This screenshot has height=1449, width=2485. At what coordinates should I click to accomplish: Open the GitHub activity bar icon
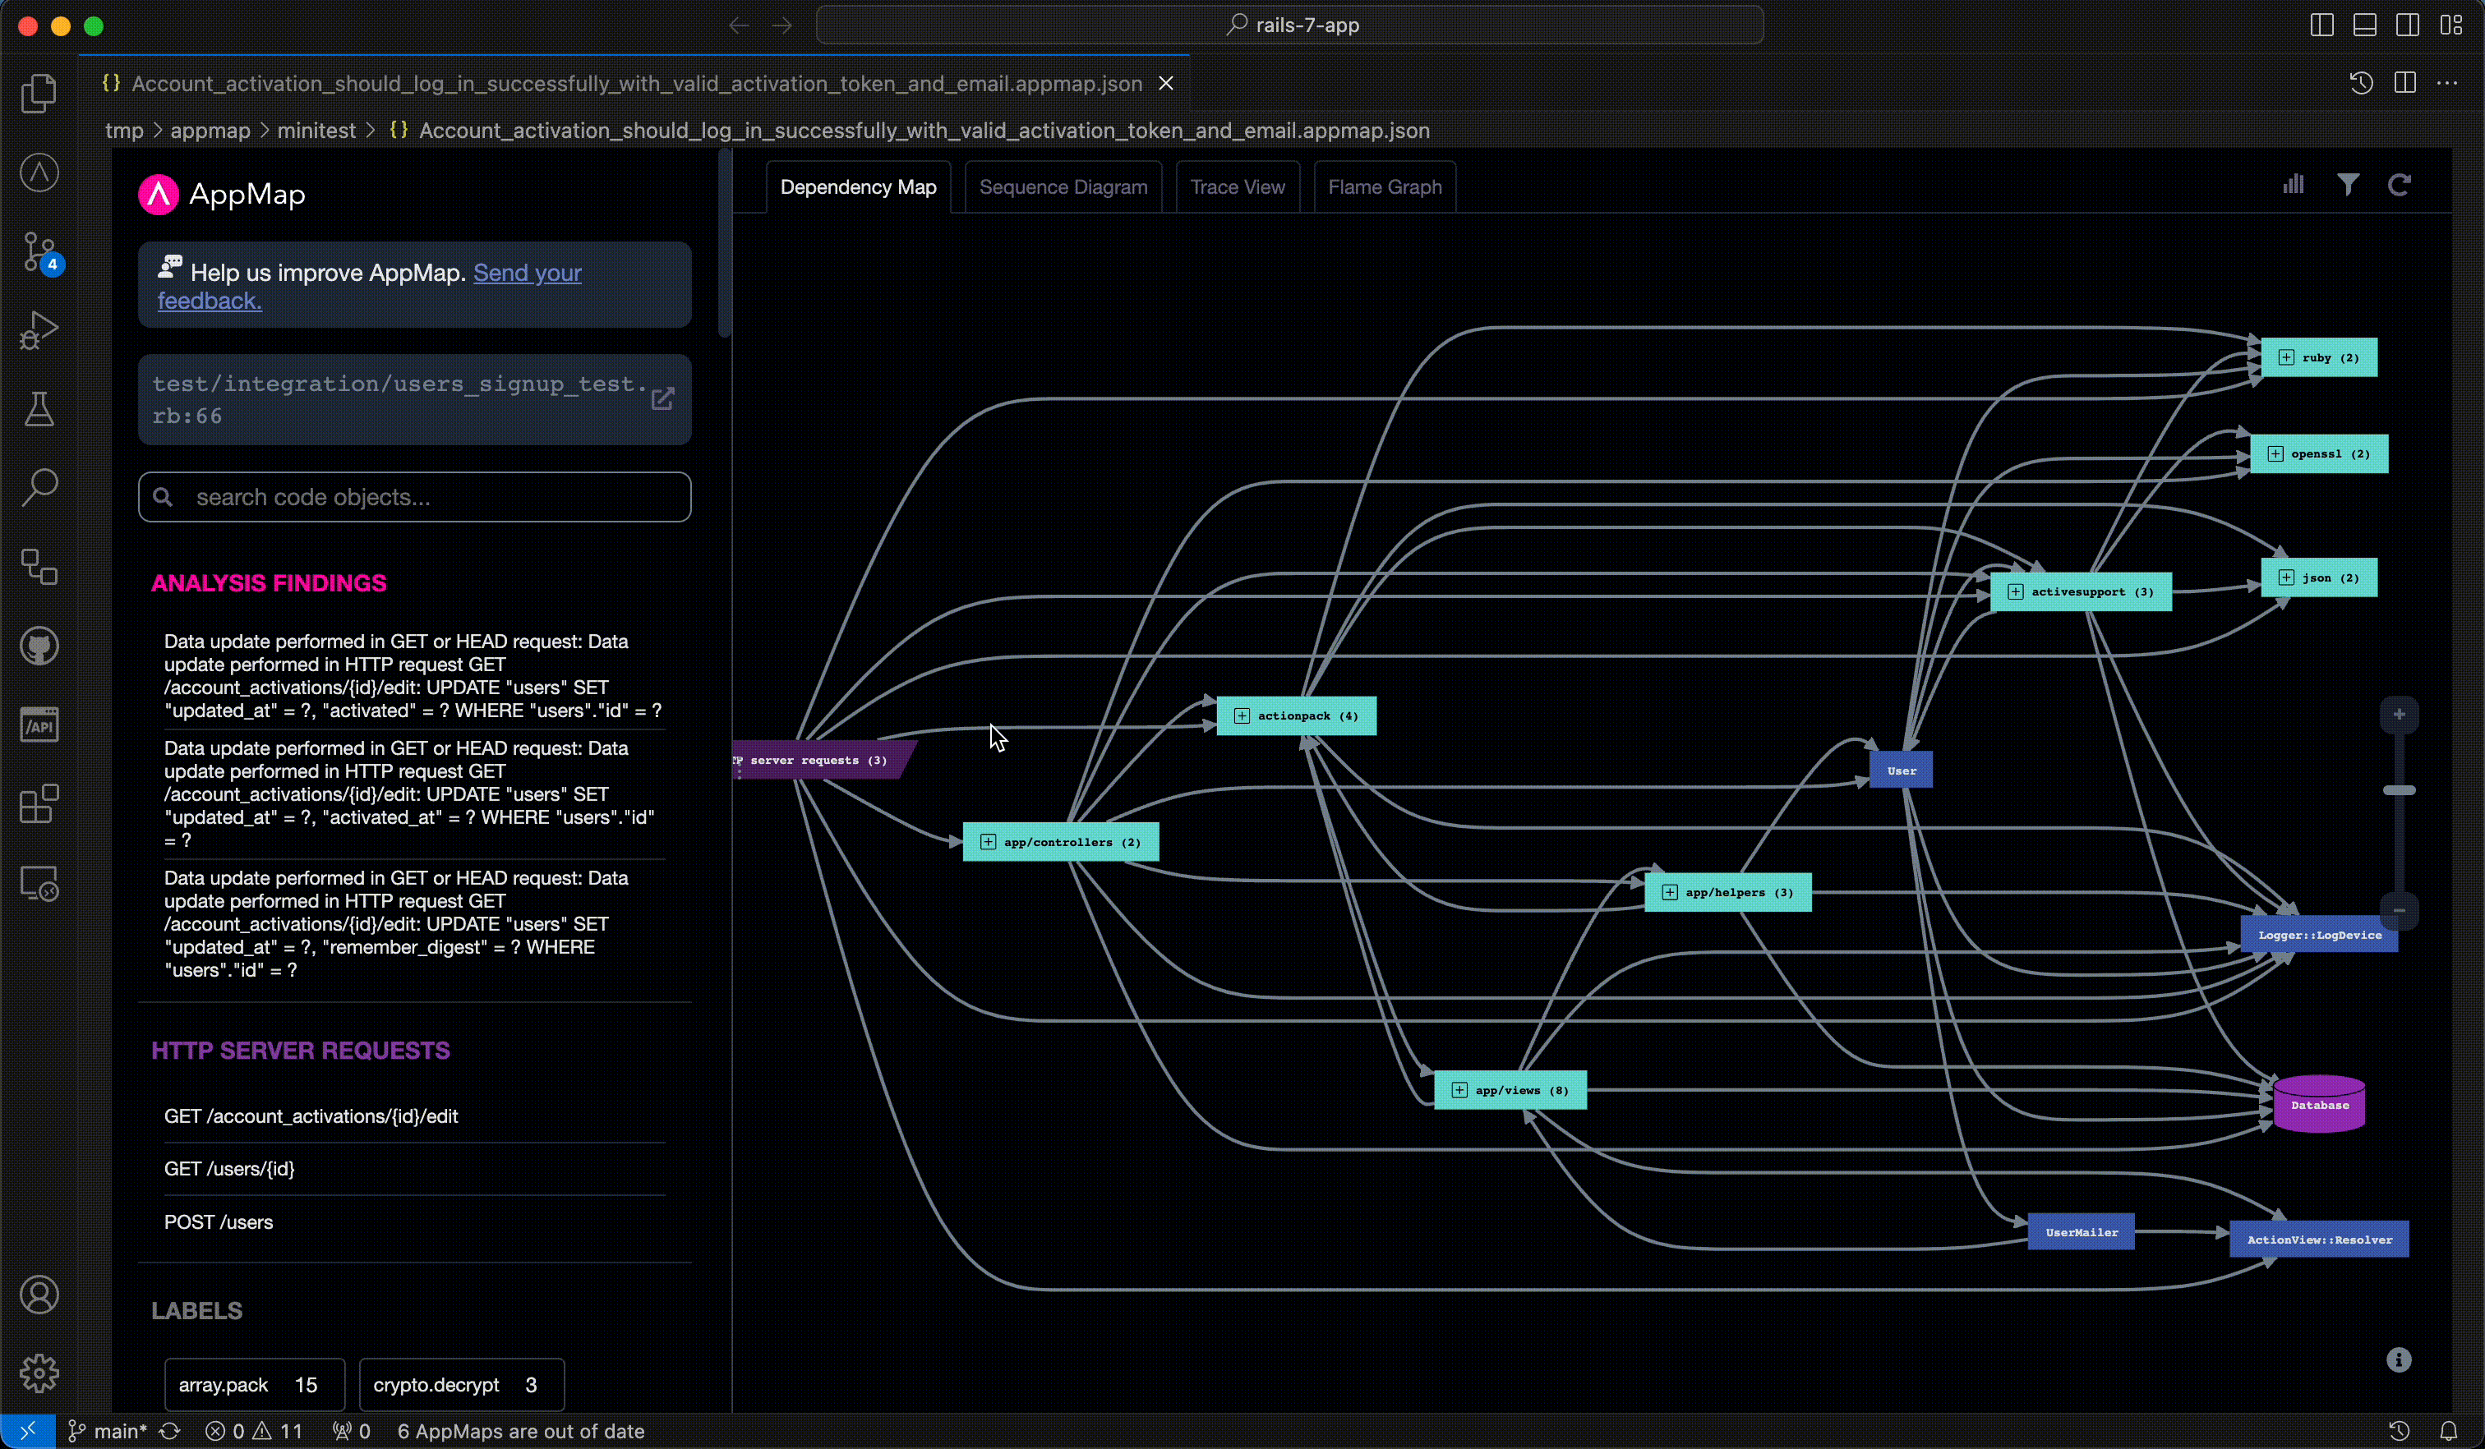[39, 646]
